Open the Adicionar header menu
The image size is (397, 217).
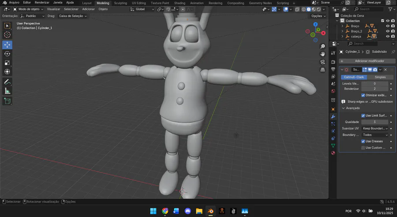coord(88,9)
